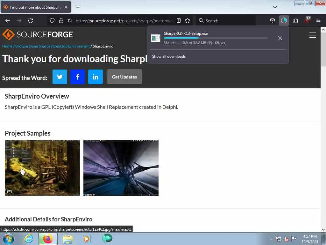Image resolution: width=326 pixels, height=245 pixels.
Task: Open site permissions icon in the address bar
Action: 70,20
